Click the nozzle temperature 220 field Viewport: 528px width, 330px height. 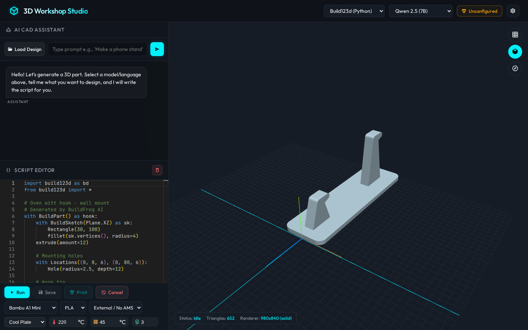pos(67,322)
